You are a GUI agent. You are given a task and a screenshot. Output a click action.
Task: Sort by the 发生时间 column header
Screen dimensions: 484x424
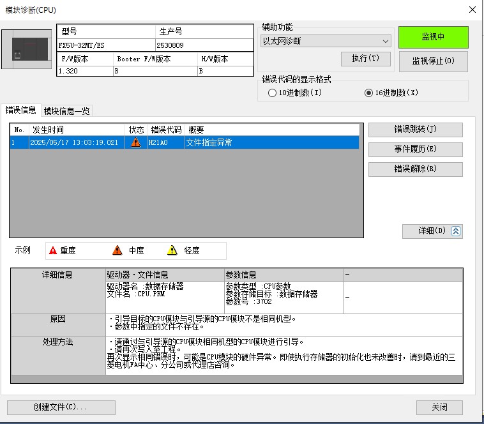pyautogui.click(x=77, y=130)
